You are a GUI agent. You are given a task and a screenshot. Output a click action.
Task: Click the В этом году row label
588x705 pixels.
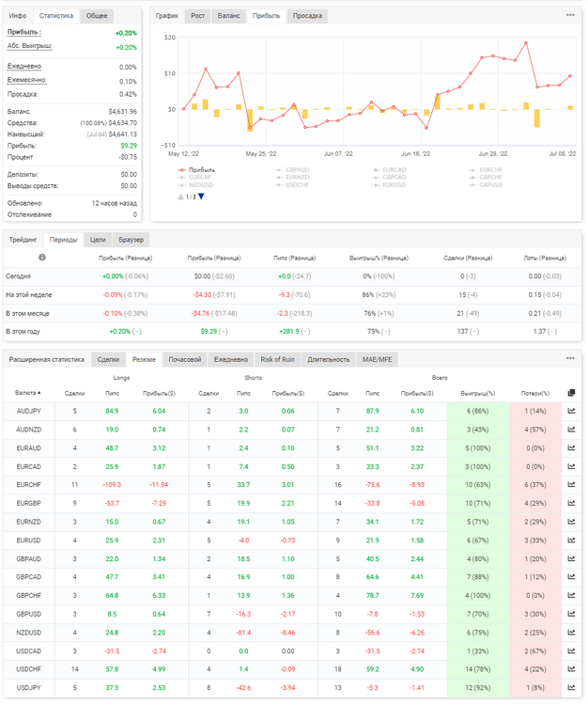pyautogui.click(x=23, y=332)
